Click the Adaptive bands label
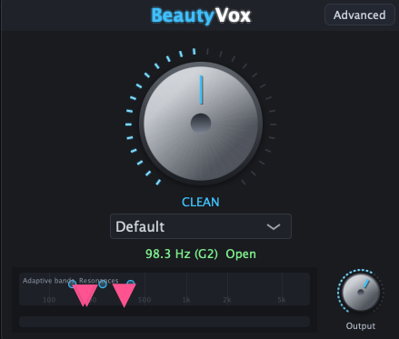The height and width of the screenshot is (339, 399). tap(49, 281)
